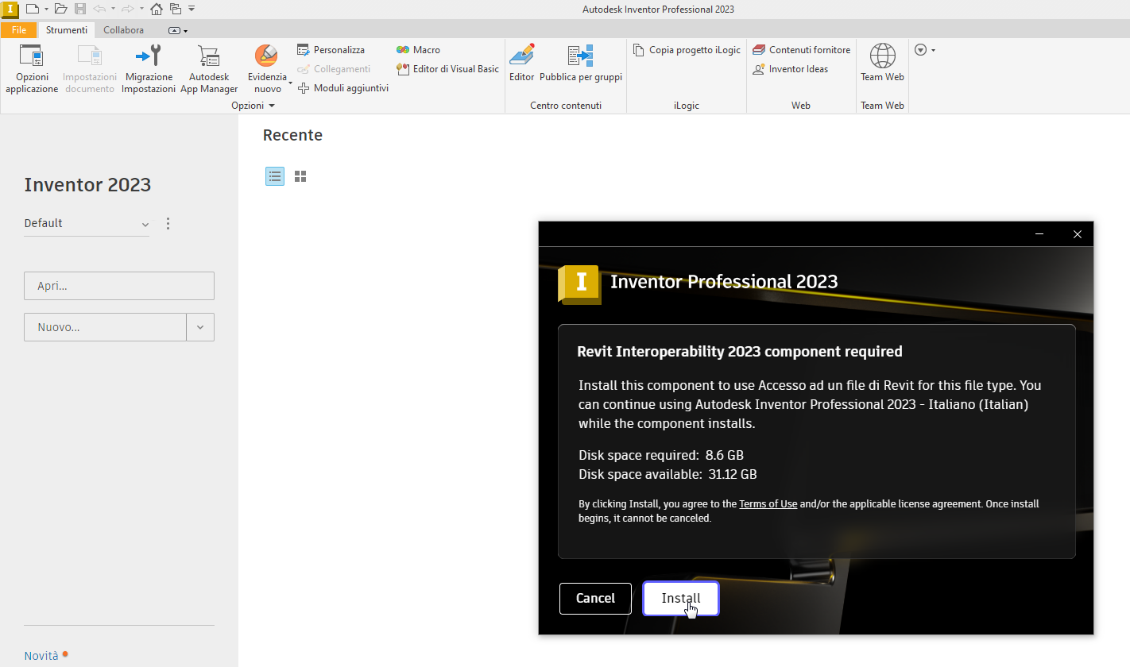This screenshot has width=1130, height=667.
Task: Click the "Disk space available: 31.12 GB" text
Action: [668, 474]
